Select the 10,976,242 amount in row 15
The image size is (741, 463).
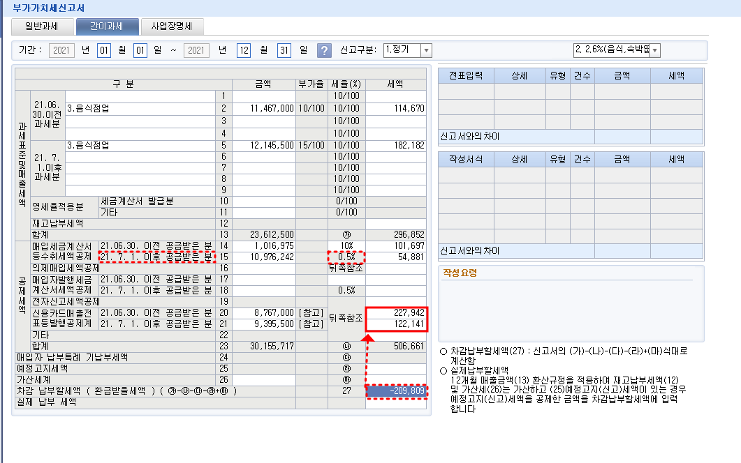click(263, 257)
